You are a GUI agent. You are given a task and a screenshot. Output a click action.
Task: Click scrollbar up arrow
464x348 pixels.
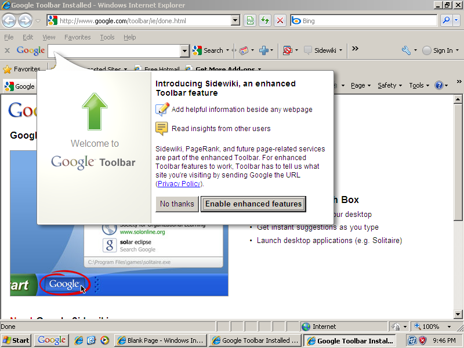click(458, 99)
